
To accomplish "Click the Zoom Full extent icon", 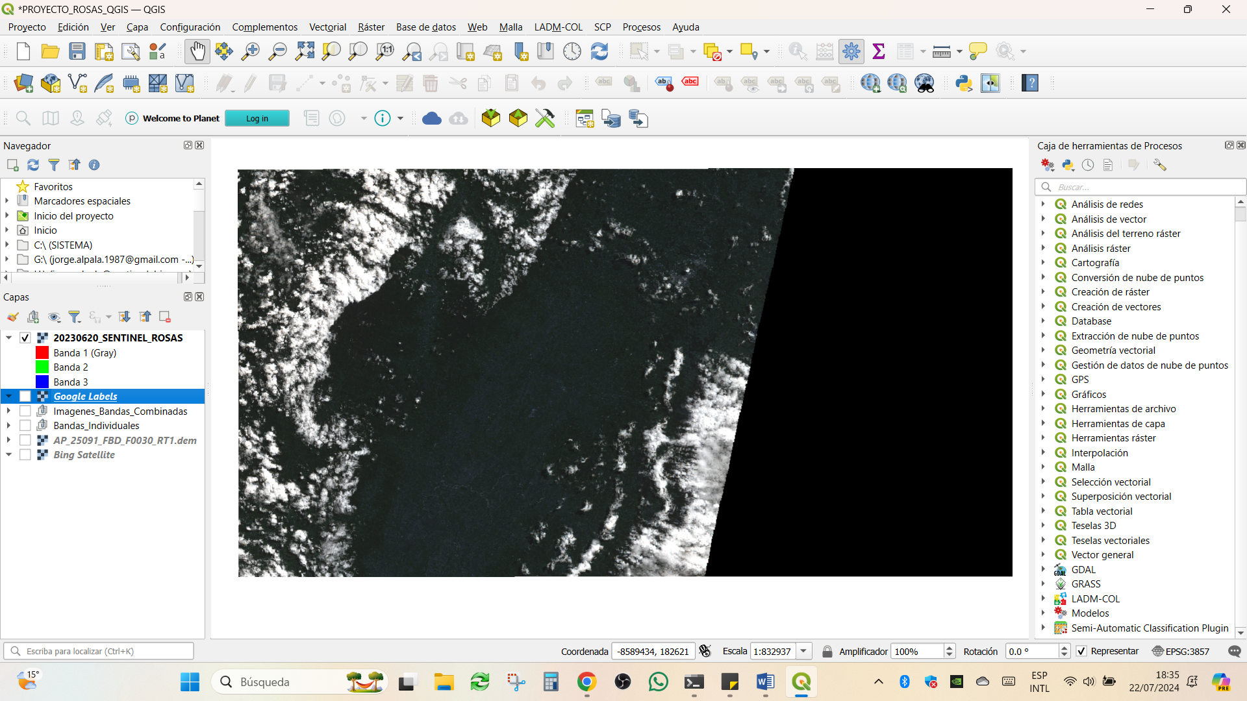I will tap(305, 51).
